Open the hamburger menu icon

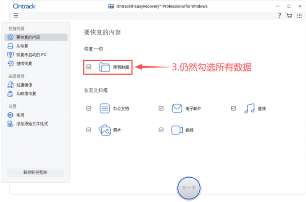(16, 15)
